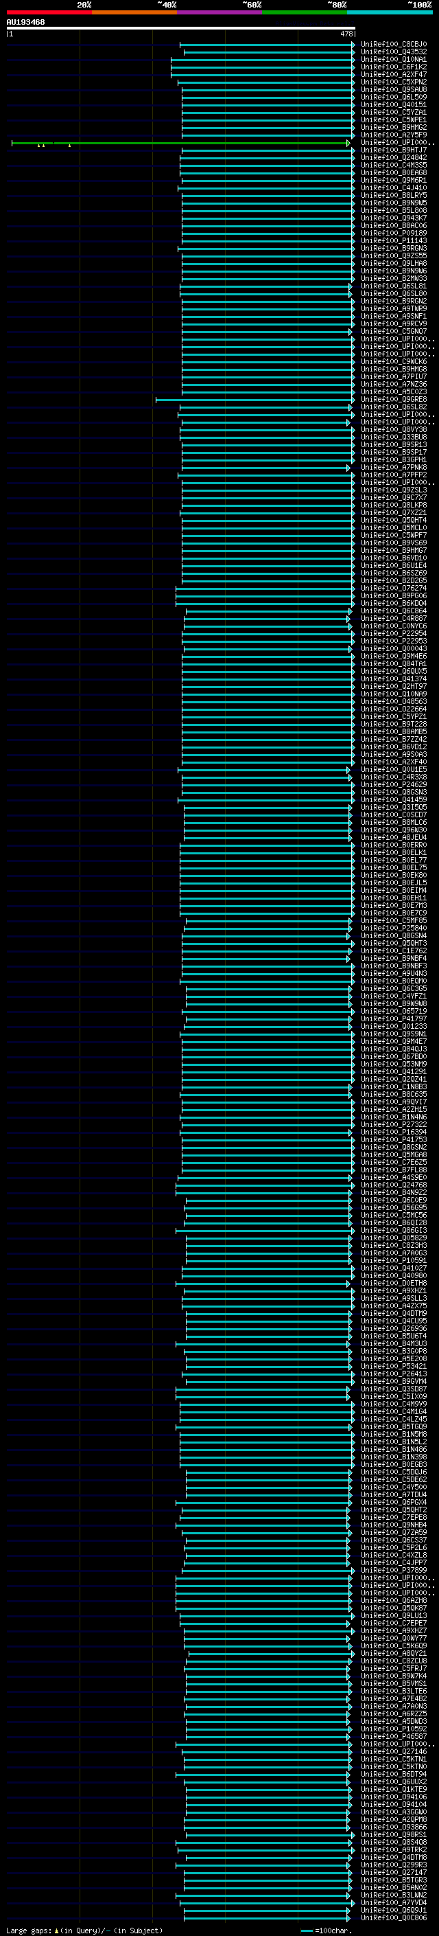Select the AU193468 query title
The width and height of the screenshot is (439, 1936).
pos(25,22)
